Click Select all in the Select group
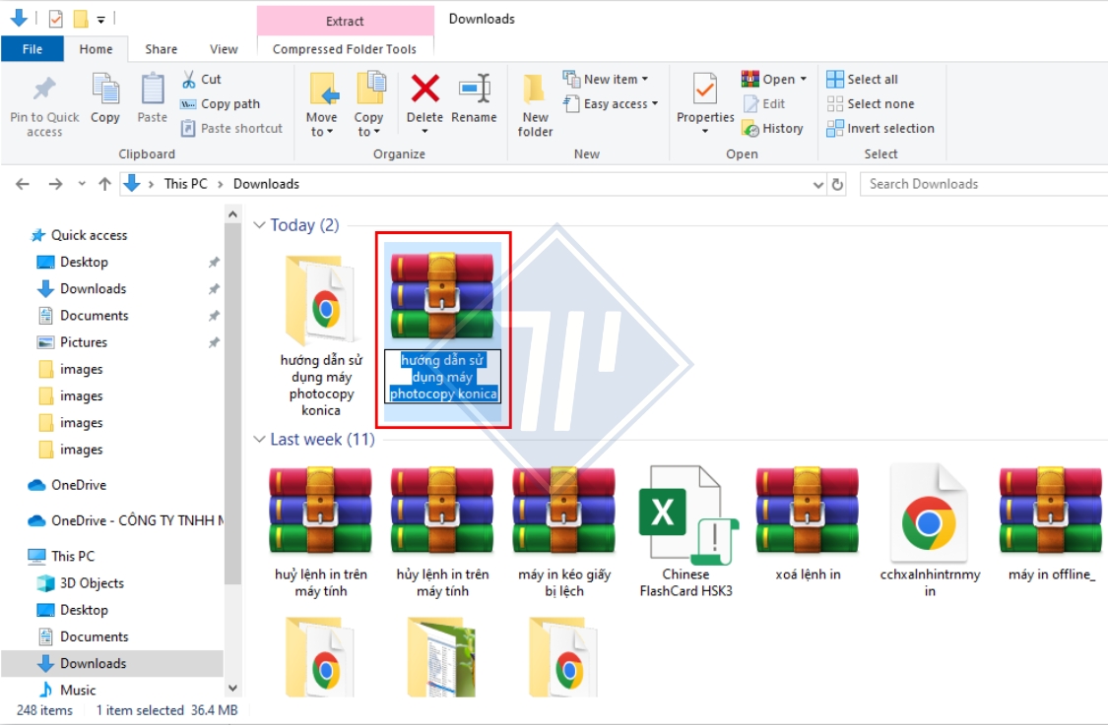1108x725 pixels. coord(863,80)
